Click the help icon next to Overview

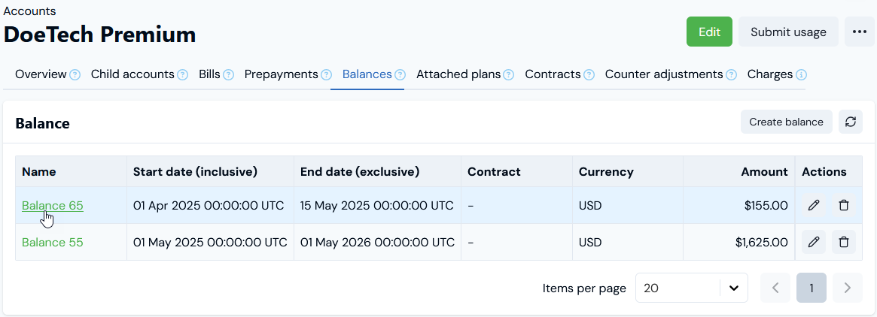(x=75, y=75)
